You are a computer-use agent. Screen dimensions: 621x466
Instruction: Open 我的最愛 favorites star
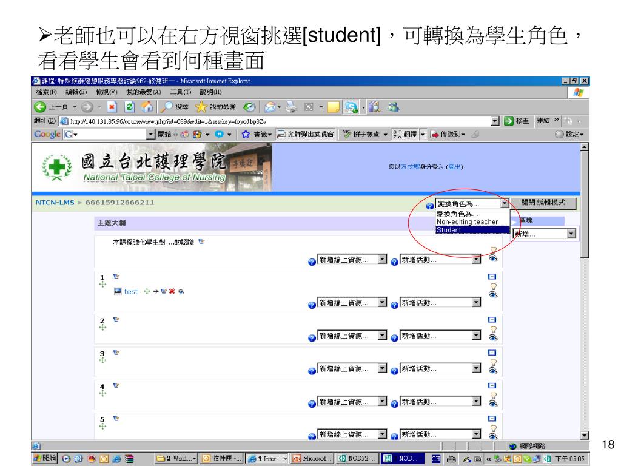tap(215, 107)
